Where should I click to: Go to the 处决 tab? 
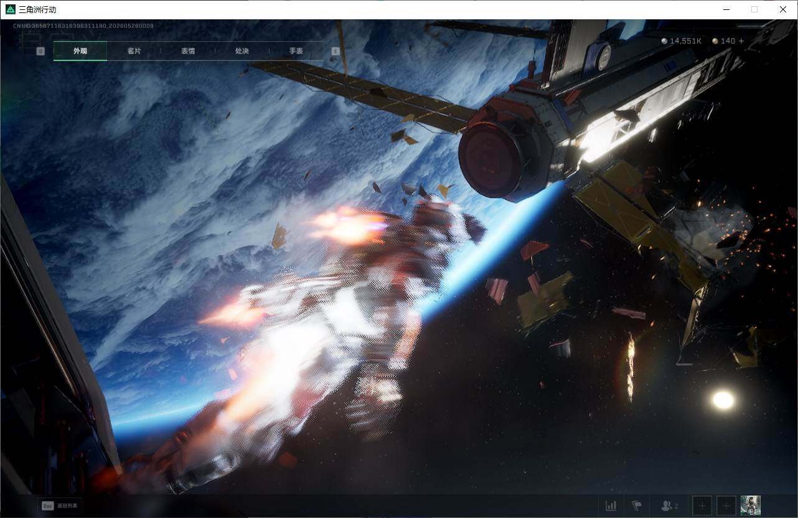[x=242, y=51]
